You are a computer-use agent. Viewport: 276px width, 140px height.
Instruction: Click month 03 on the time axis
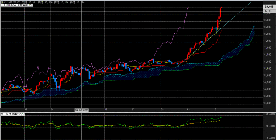[x=26, y=110]
